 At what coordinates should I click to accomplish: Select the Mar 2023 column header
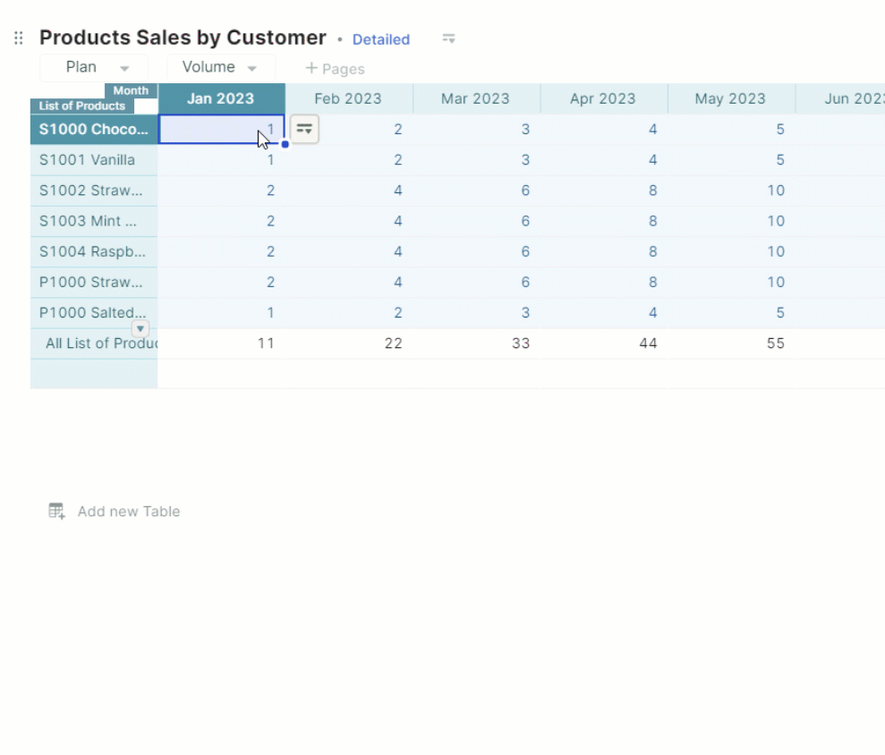tap(476, 98)
